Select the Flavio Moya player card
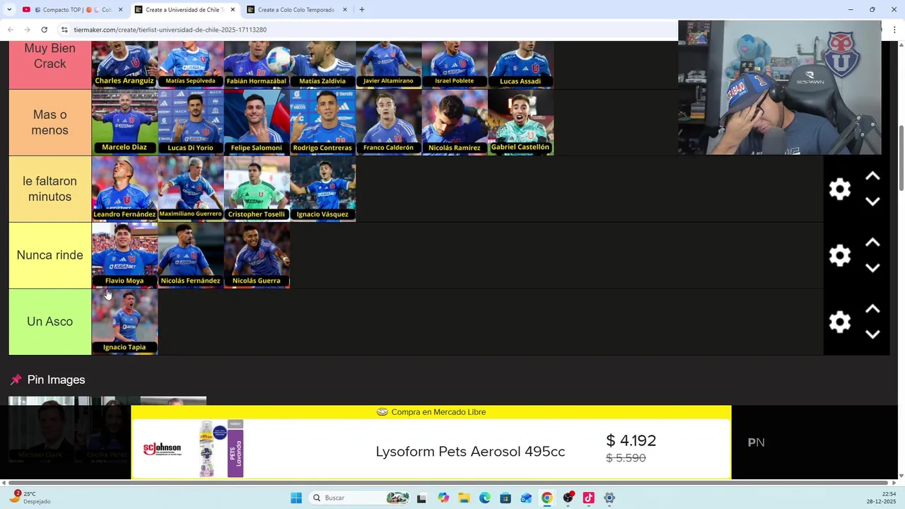 124,255
